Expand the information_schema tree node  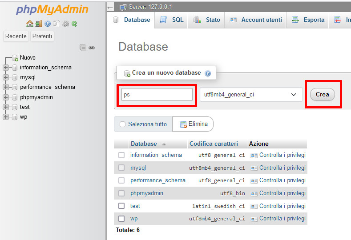(6, 67)
